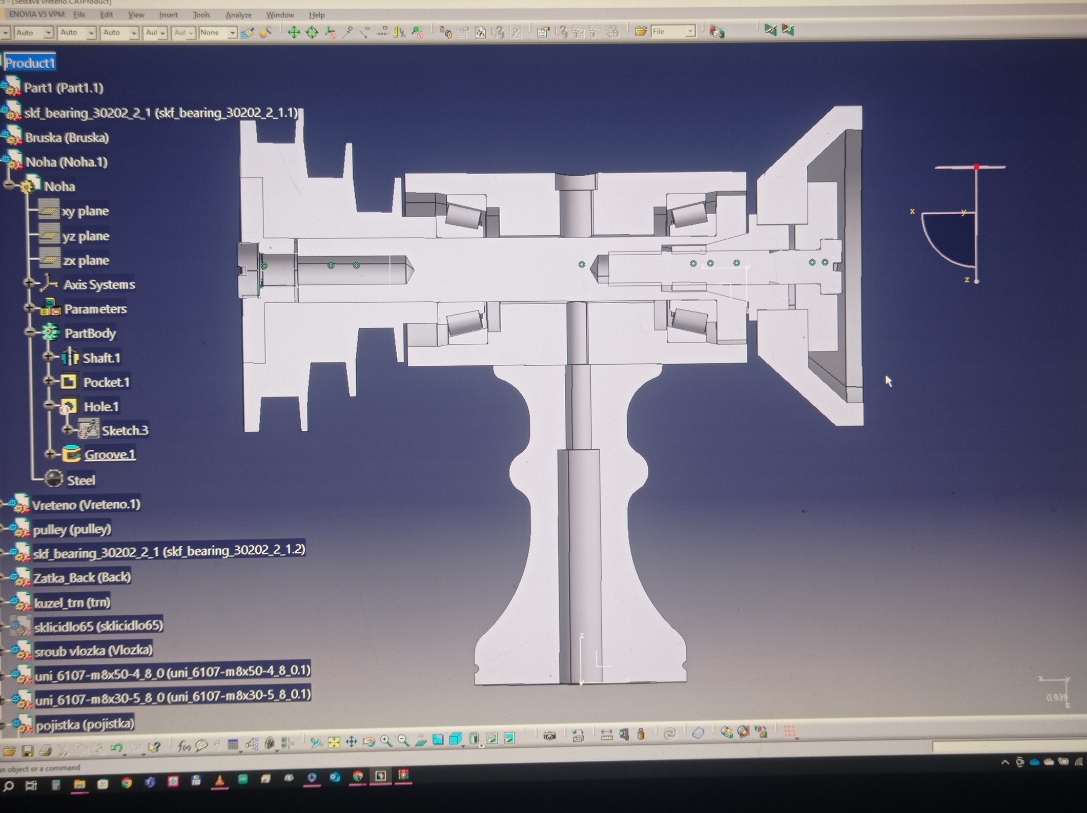
Task: Click the Undo arrow icon
Action: (x=116, y=747)
